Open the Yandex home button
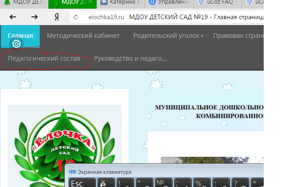Image resolution: width=292 pixels, height=187 pixels. (57, 17)
